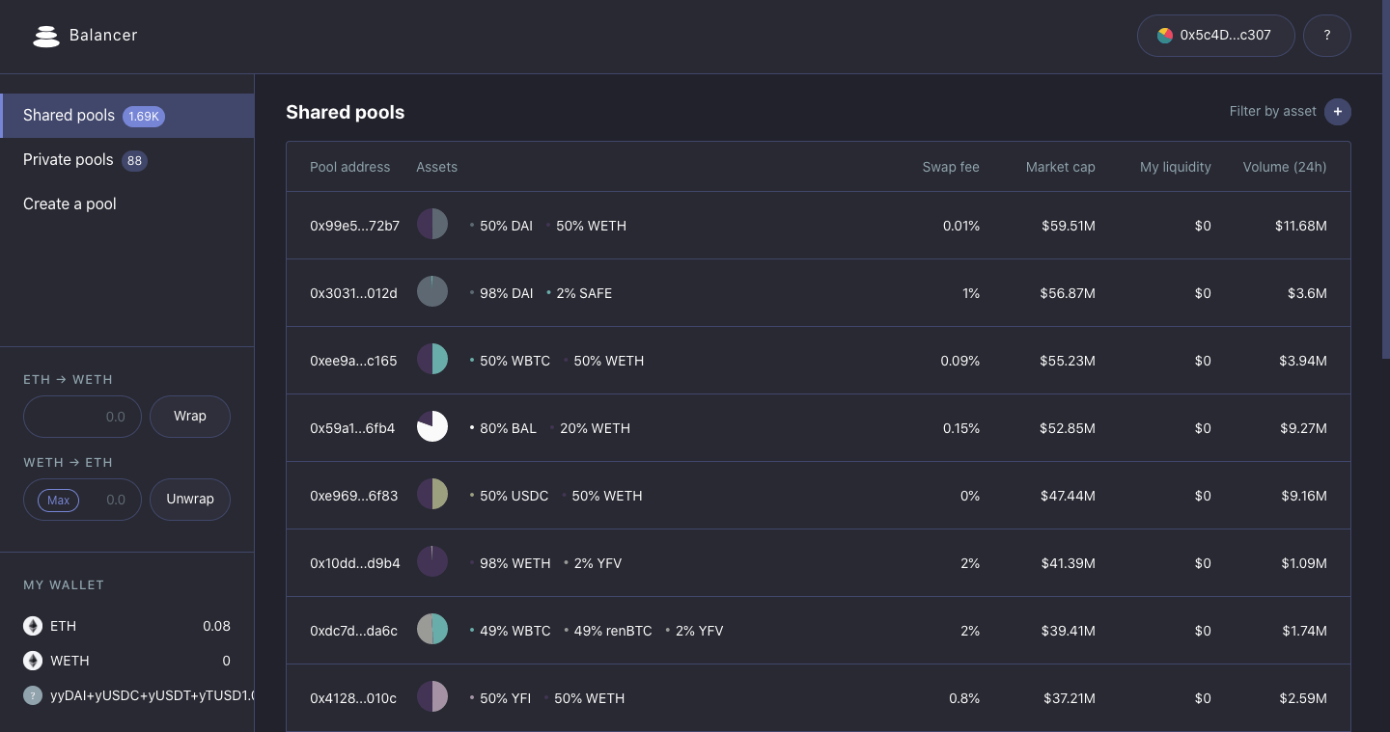The width and height of the screenshot is (1390, 732).
Task: Open pool address 0x4128...010c
Action: coord(353,698)
